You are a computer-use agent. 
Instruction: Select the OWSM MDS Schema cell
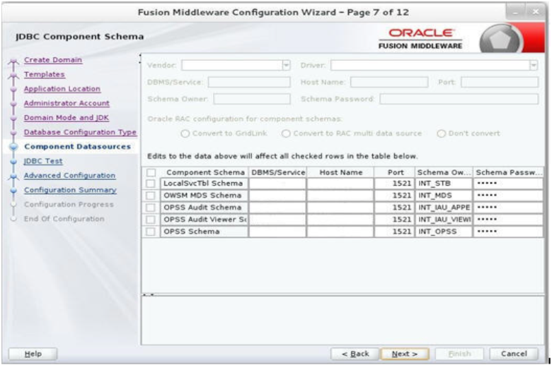coord(205,196)
